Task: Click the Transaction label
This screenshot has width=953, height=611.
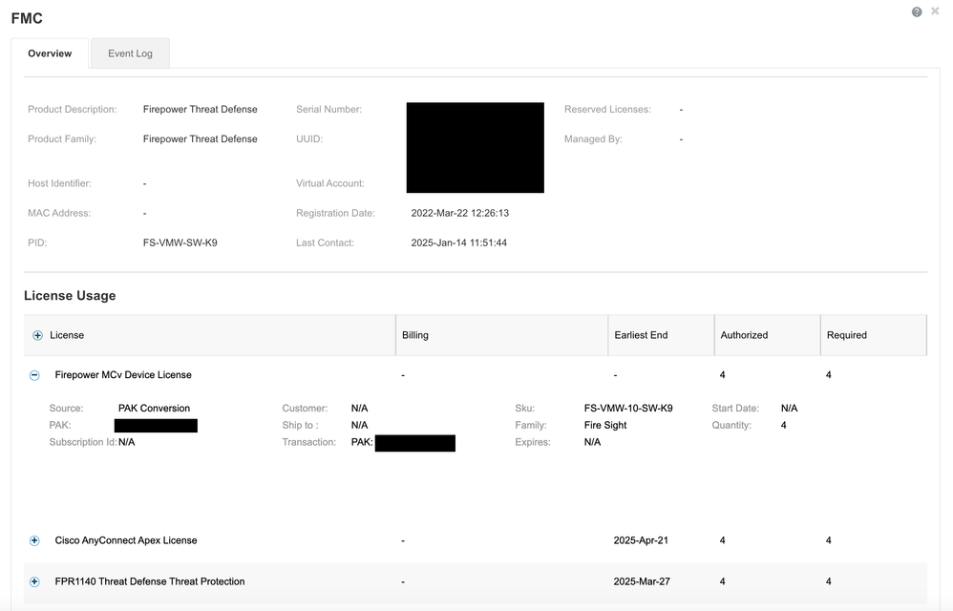Action: [x=308, y=442]
